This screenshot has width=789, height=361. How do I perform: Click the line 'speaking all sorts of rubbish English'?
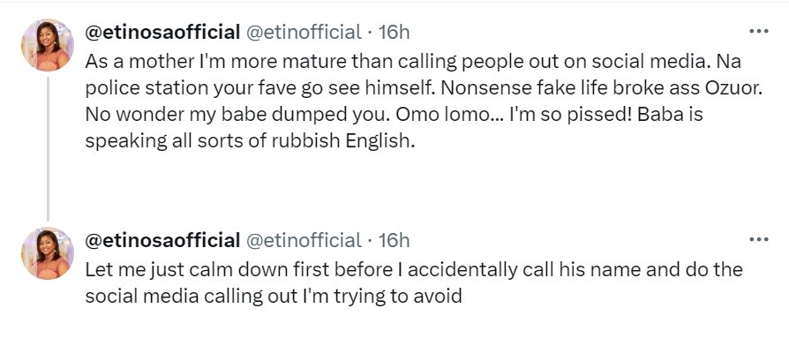[x=249, y=142]
